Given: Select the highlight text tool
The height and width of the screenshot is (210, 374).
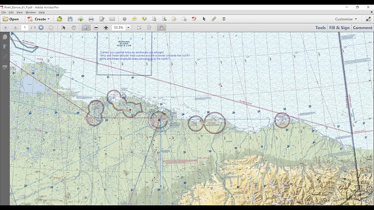Looking at the screenshot, I should (x=144, y=19).
